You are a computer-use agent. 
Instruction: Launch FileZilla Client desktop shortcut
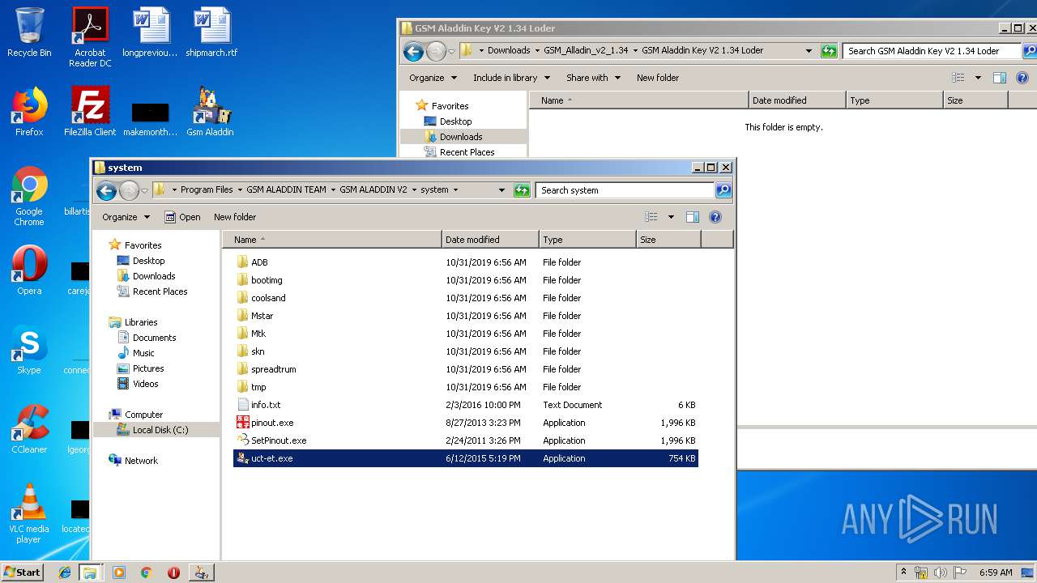[90, 112]
